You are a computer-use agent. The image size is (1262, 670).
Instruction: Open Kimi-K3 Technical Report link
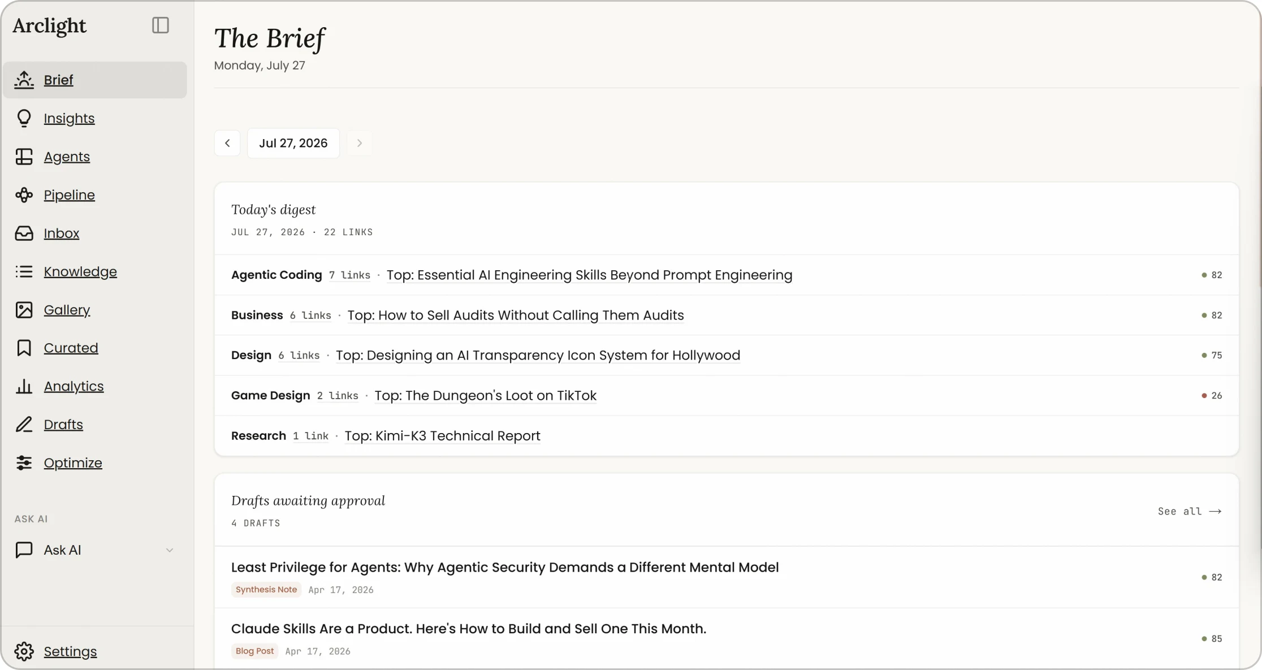(x=442, y=436)
